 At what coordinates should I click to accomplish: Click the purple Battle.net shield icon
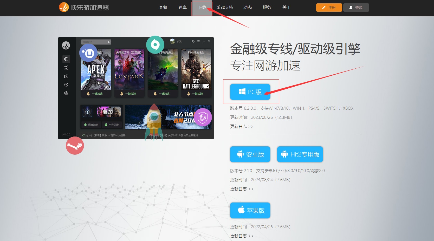tap(203, 117)
